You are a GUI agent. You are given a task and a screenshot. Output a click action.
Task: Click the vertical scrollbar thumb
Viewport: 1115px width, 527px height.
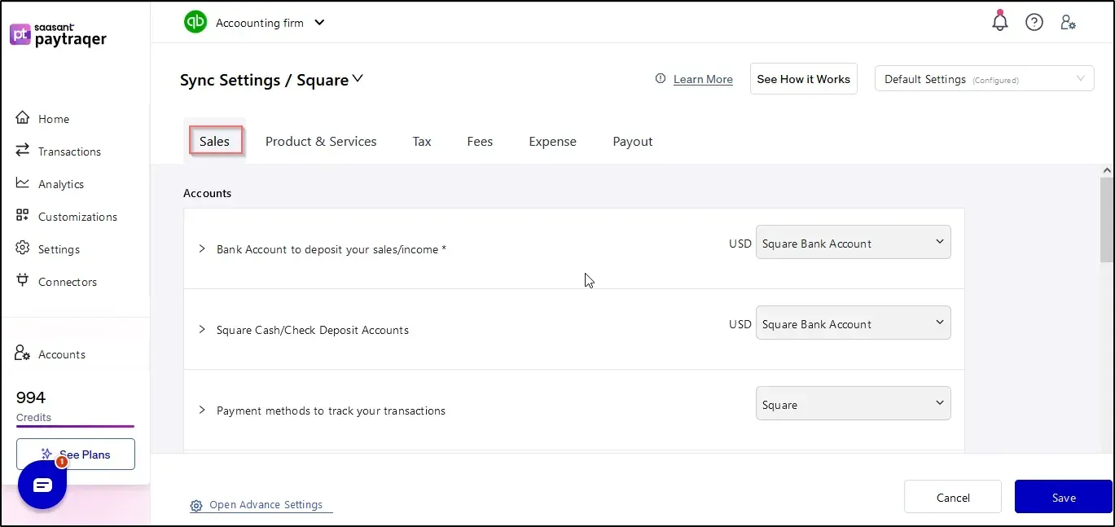(1107, 219)
